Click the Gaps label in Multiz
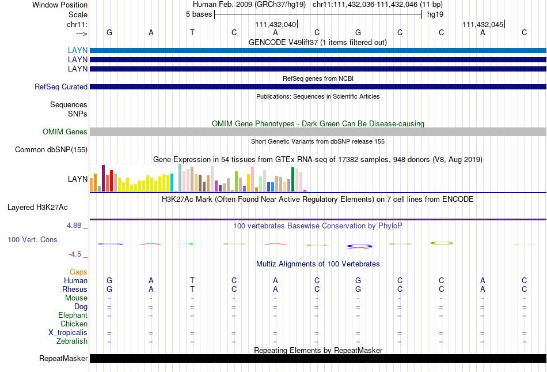The width and height of the screenshot is (547, 372). [78, 272]
